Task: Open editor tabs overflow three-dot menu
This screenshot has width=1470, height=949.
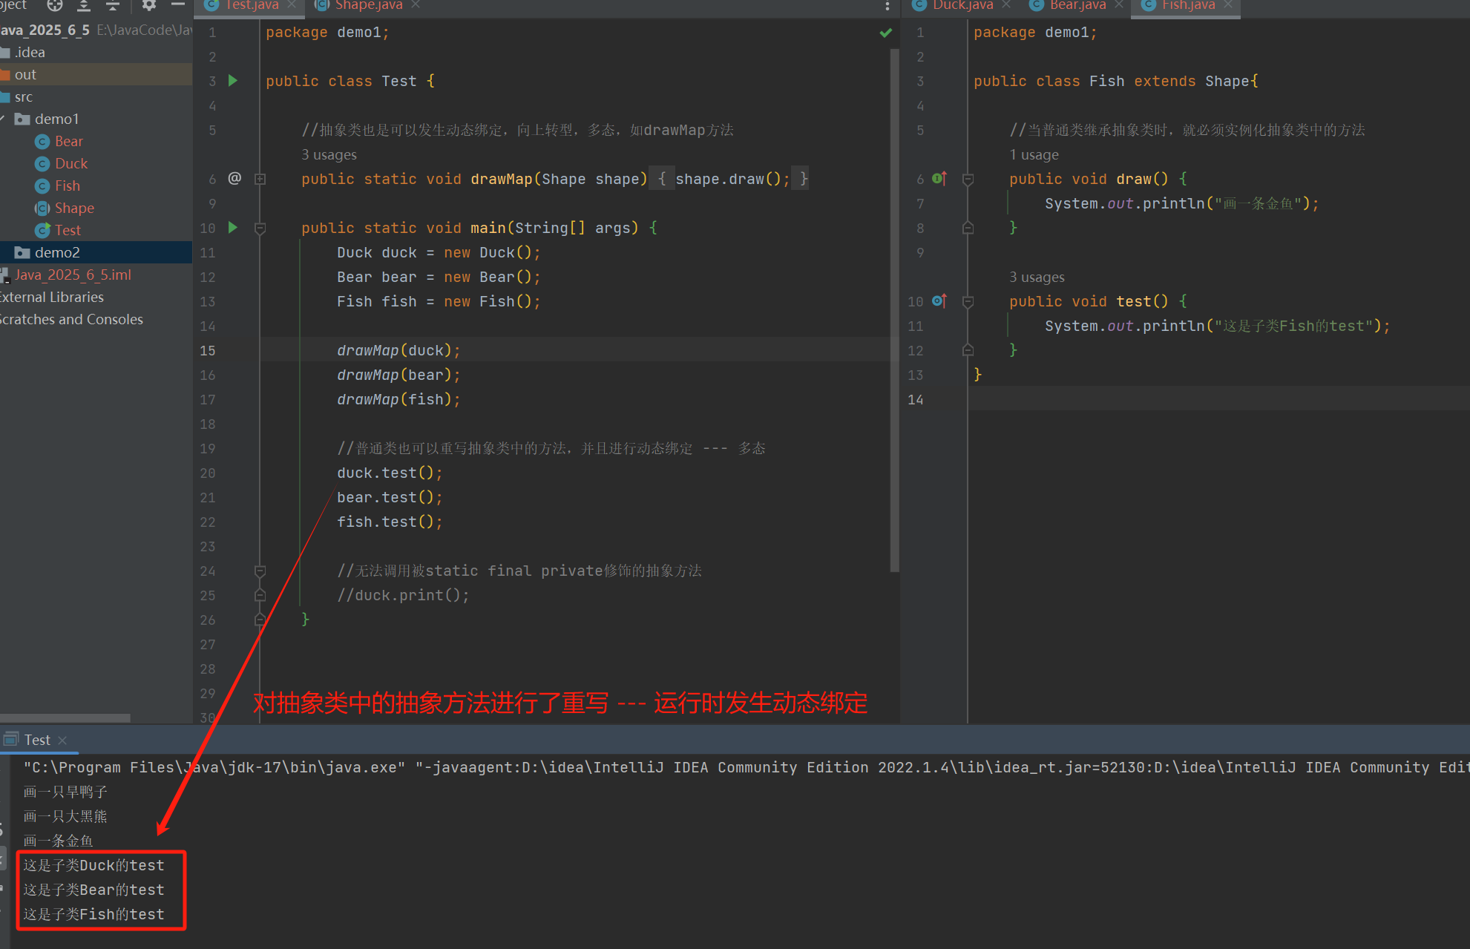Action: (x=887, y=6)
